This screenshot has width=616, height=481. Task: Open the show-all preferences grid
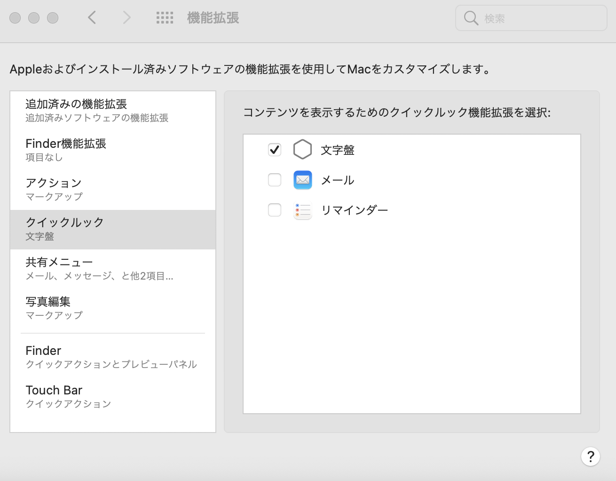[165, 18]
